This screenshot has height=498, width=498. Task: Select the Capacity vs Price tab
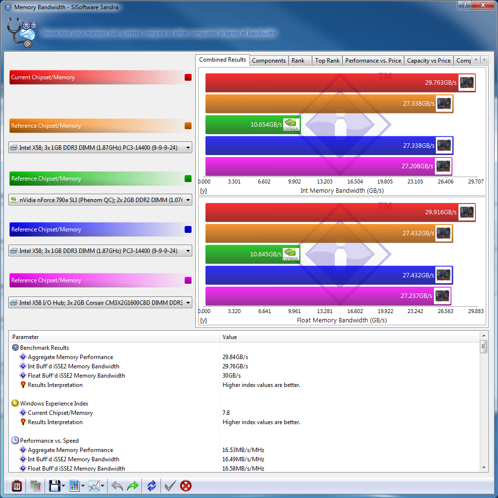(429, 60)
